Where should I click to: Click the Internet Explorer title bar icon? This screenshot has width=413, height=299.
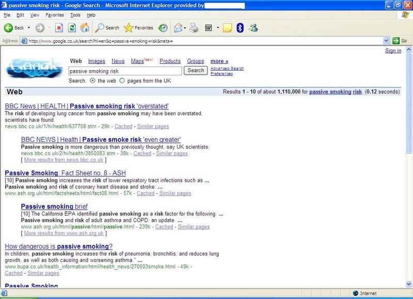point(4,5)
